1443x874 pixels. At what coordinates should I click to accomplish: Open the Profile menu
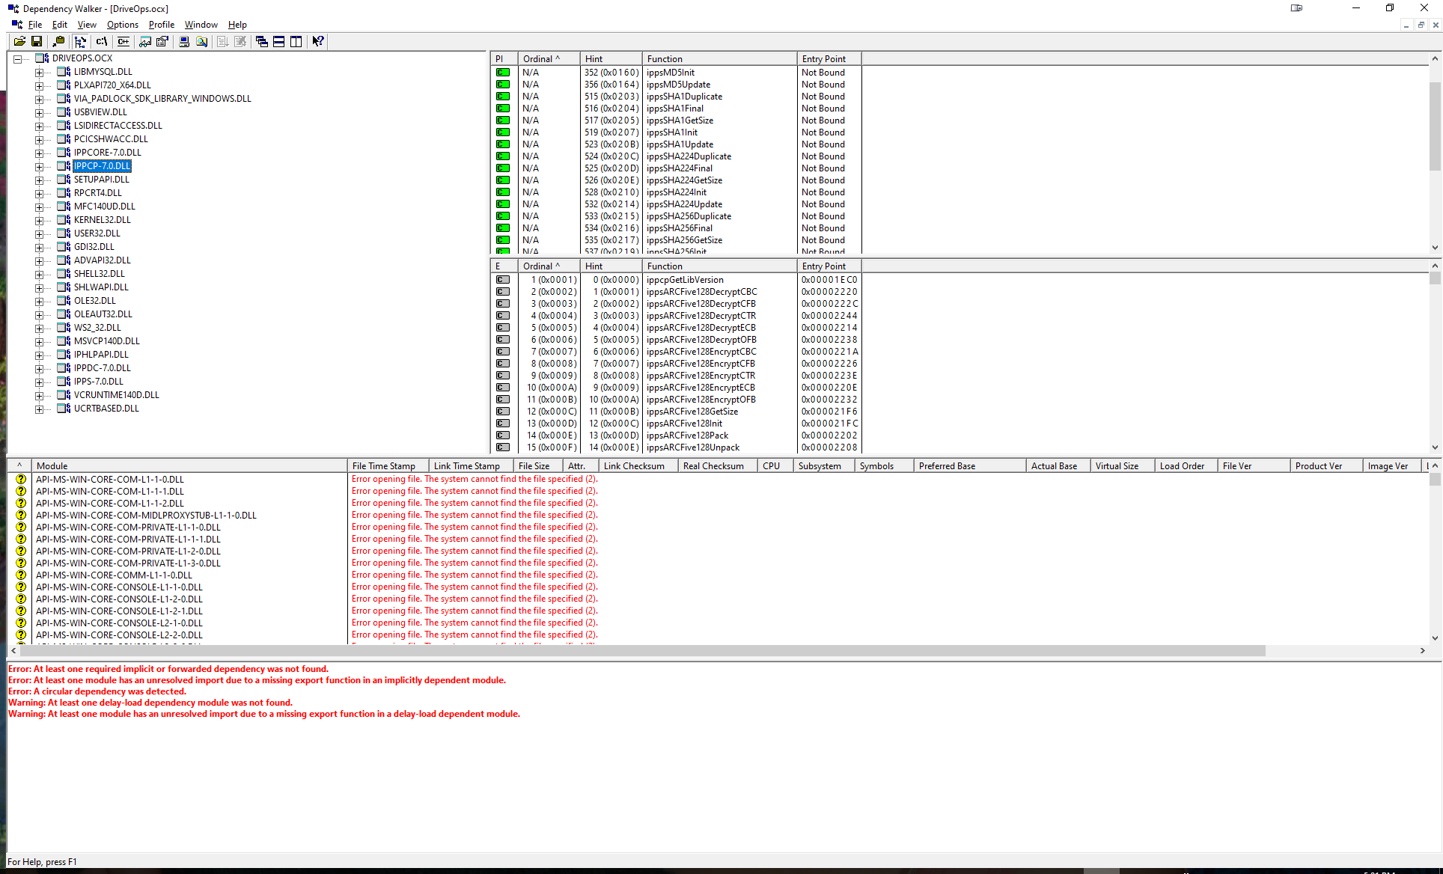point(161,25)
